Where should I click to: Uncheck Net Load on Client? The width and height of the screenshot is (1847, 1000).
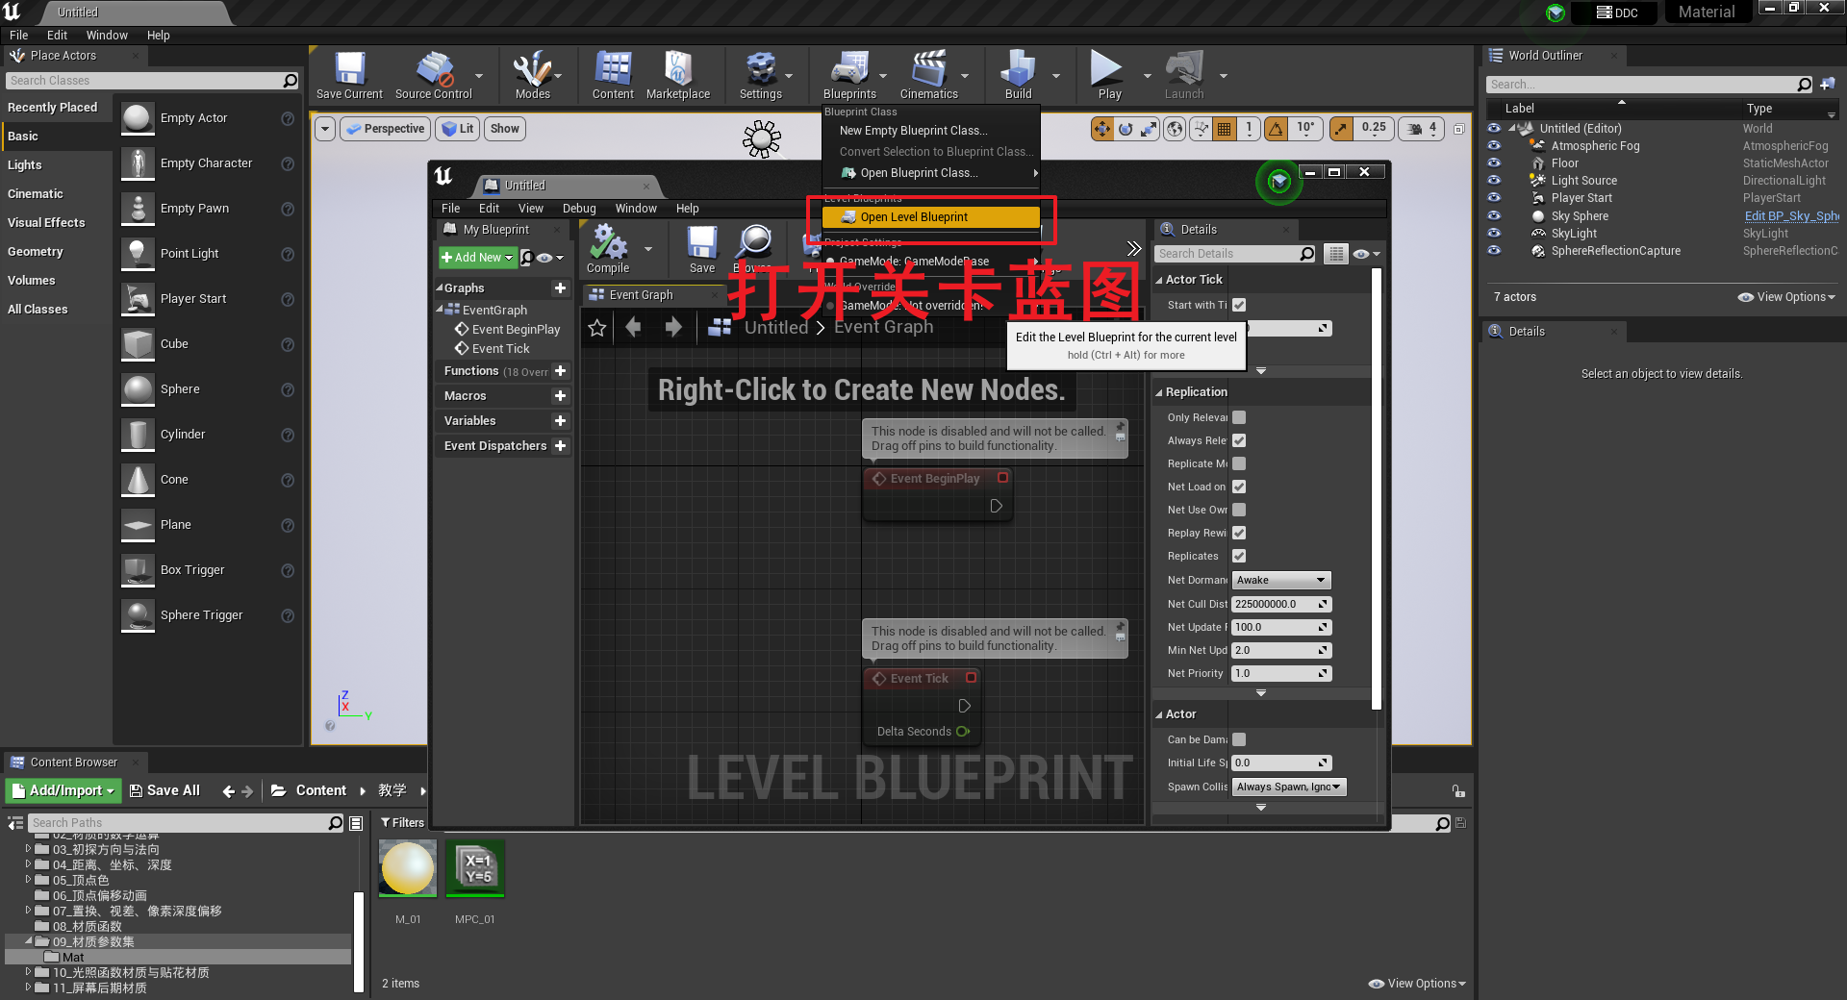pos(1238,487)
